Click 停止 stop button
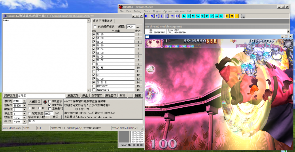Viewport: 295px width, 152px height. coord(85,96)
